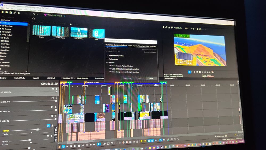Select Color Wash transition in list
This screenshot has width=266, height=150.
pyautogui.click(x=5, y=47)
